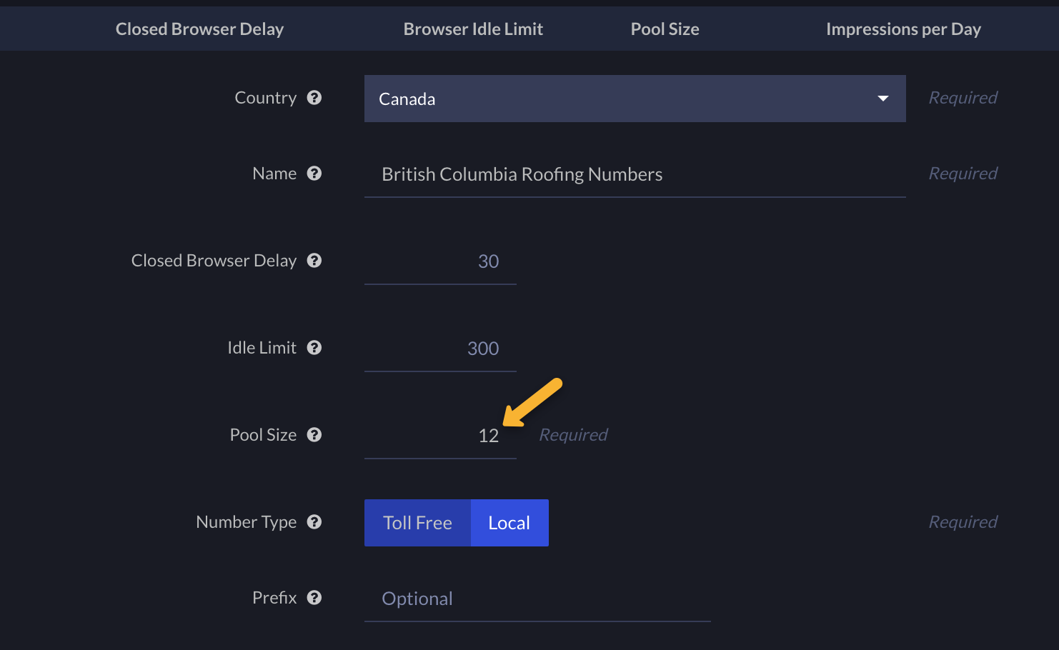Click the optional Prefix input field
The width and height of the screenshot is (1059, 650).
point(537,599)
